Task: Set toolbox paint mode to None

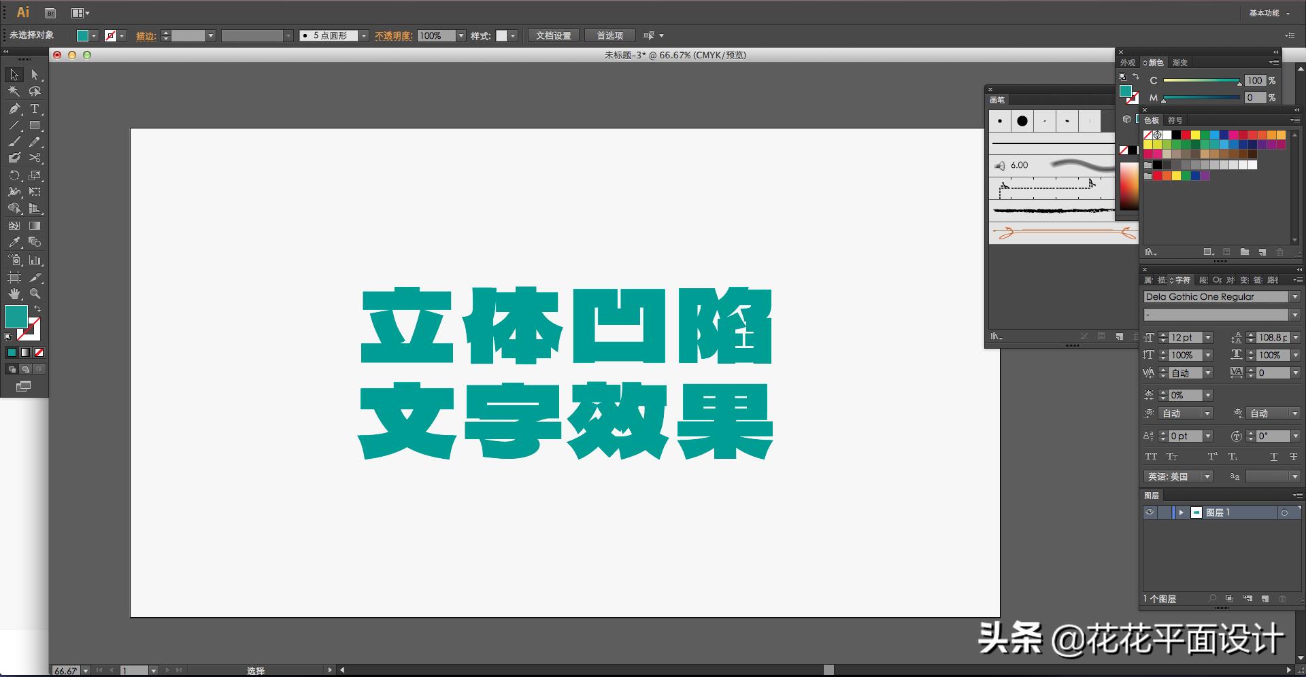Action: click(39, 352)
